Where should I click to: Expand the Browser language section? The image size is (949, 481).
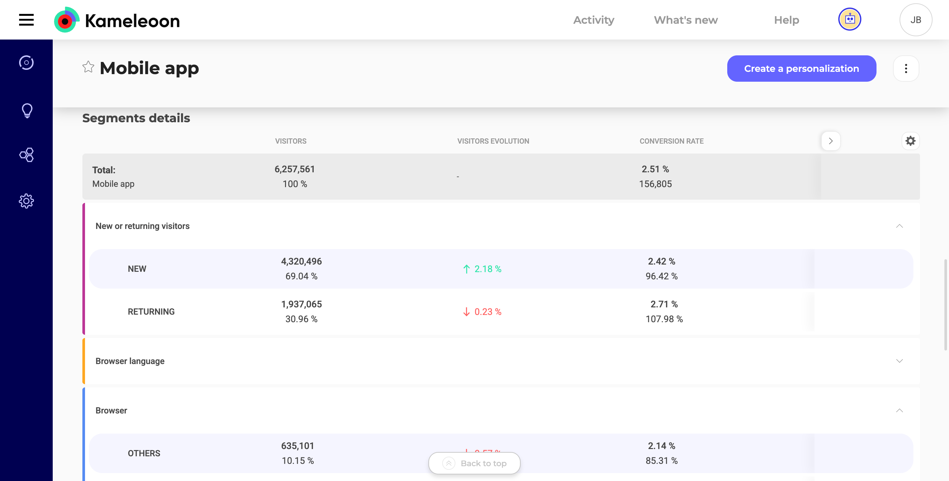(899, 361)
